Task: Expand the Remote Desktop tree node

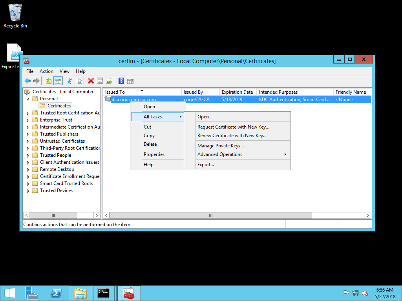Action: (x=28, y=170)
